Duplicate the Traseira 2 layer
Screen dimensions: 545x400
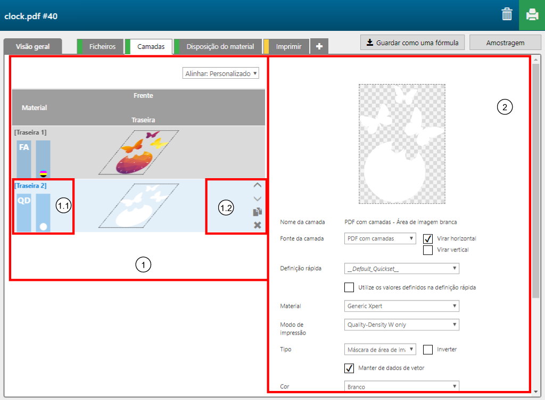[258, 212]
